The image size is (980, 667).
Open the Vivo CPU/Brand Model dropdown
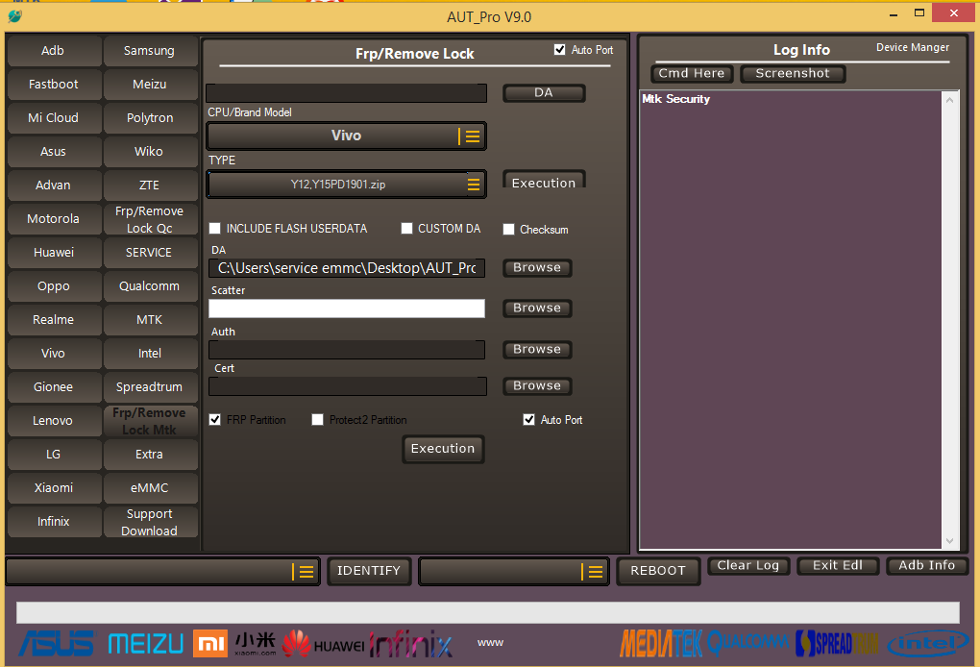coord(346,136)
